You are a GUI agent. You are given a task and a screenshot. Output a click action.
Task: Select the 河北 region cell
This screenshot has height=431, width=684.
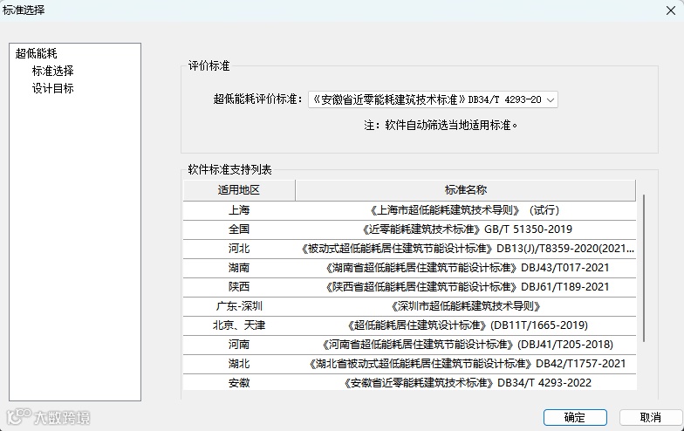[239, 249]
